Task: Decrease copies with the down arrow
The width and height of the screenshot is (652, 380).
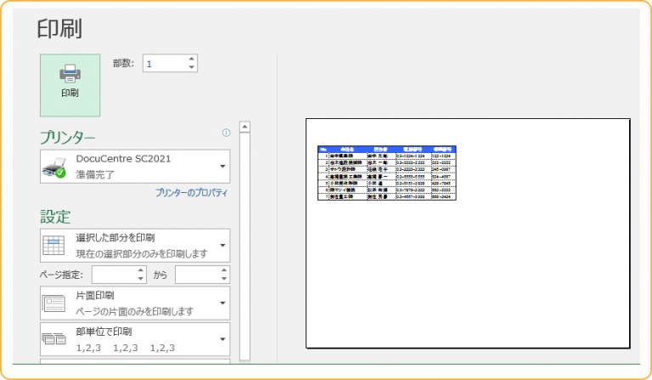Action: point(191,67)
